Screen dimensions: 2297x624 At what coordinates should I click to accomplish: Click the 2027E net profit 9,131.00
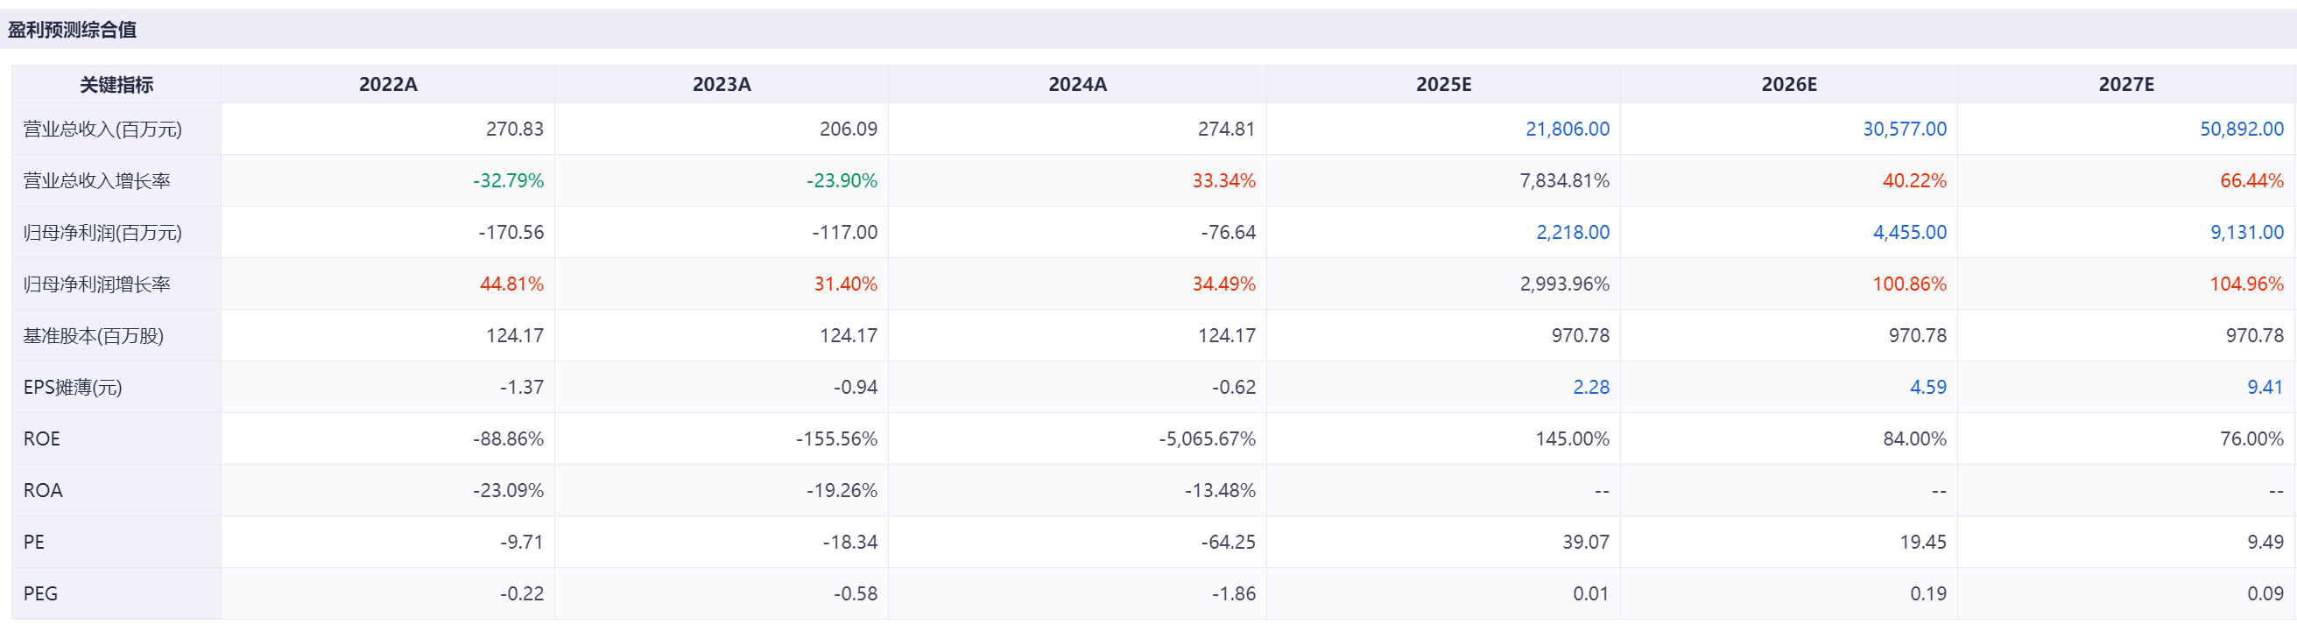click(2246, 233)
